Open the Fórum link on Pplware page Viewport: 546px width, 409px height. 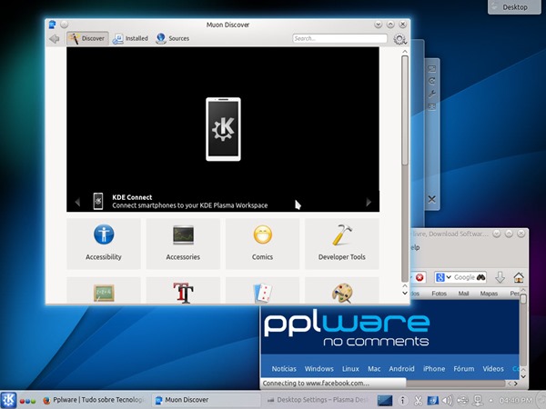tap(464, 369)
